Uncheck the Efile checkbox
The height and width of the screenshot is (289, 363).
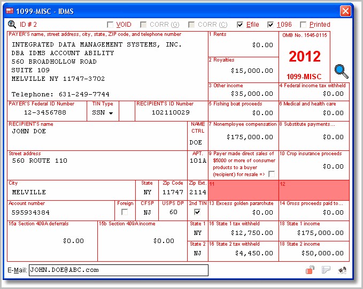pyautogui.click(x=240, y=25)
